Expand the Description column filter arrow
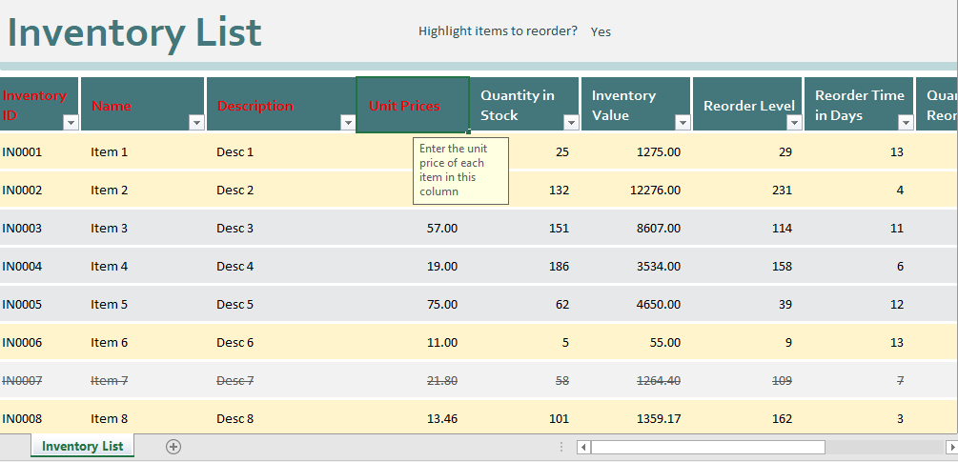This screenshot has height=462, width=958. click(x=347, y=123)
